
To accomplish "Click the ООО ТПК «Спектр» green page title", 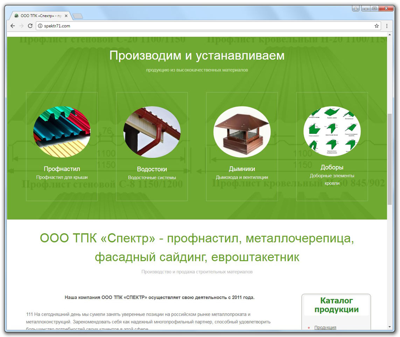I will point(197,248).
